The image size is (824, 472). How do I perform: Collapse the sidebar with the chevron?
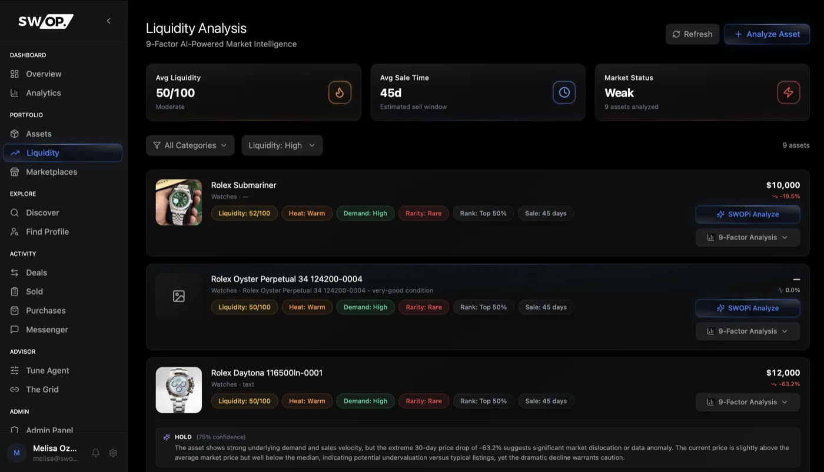pyautogui.click(x=108, y=21)
